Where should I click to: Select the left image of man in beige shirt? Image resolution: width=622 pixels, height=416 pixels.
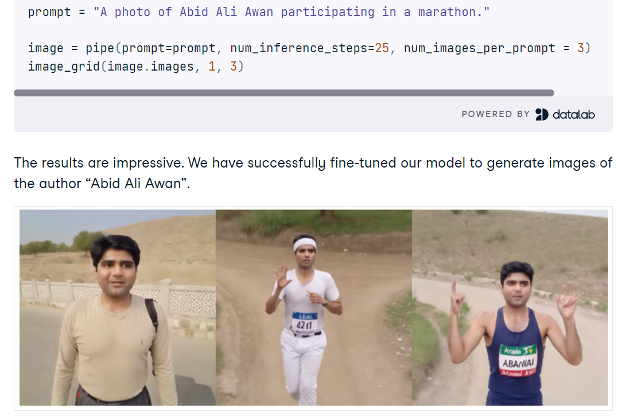click(x=118, y=308)
